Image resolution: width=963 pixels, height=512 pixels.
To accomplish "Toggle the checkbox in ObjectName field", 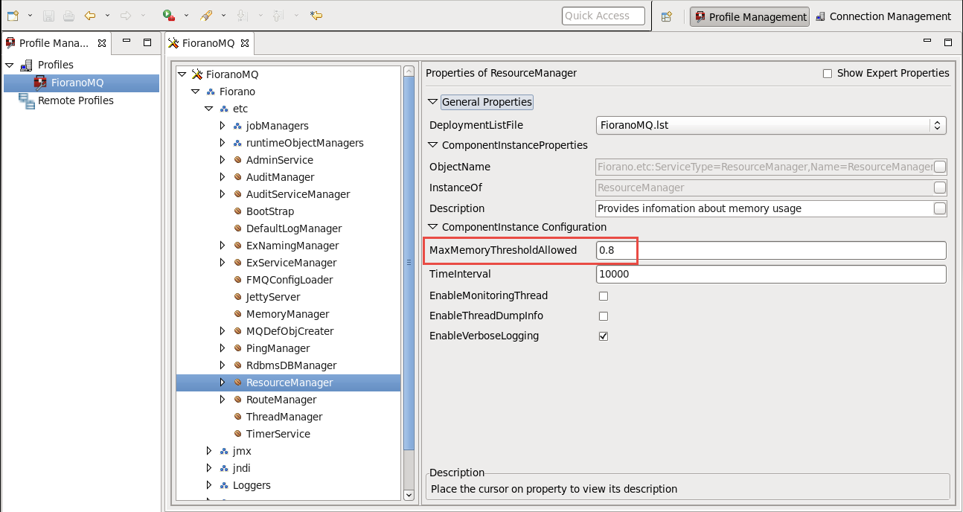I will (x=940, y=167).
